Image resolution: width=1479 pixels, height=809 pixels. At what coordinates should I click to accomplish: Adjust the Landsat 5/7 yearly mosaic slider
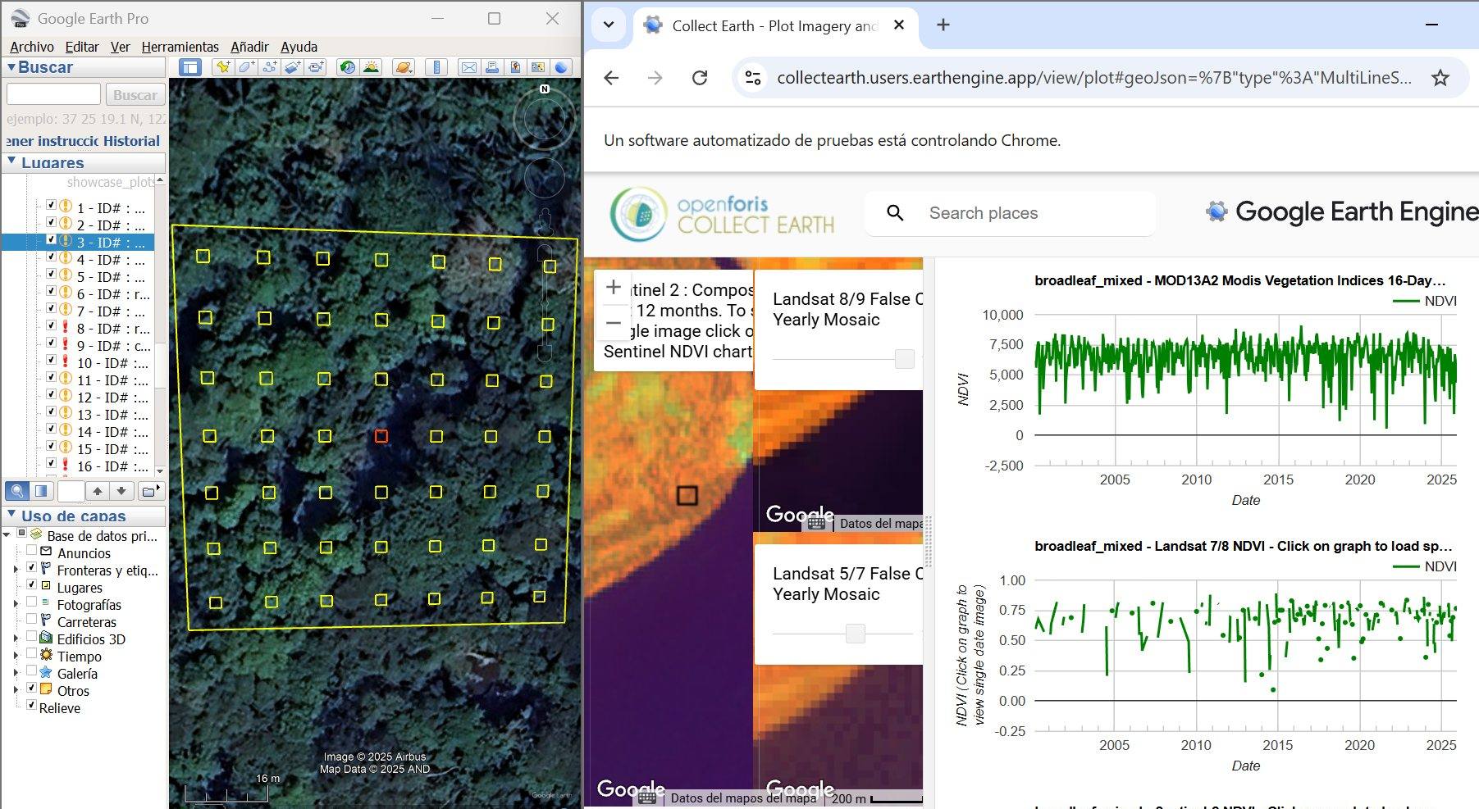coord(856,634)
